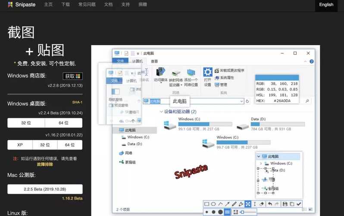Image resolution: width=344 pixels, height=216 pixels.
Task: Click the Data (D:) drive usage bar
Action: point(278,124)
